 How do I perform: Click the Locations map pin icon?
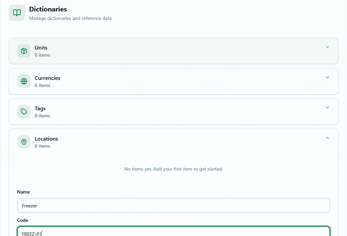tap(24, 142)
